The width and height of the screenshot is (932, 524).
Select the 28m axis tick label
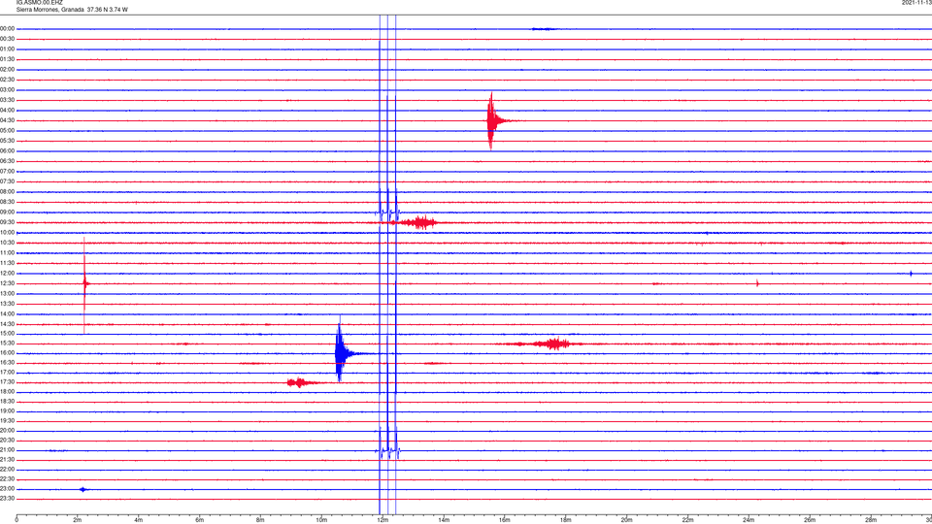tap(871, 520)
